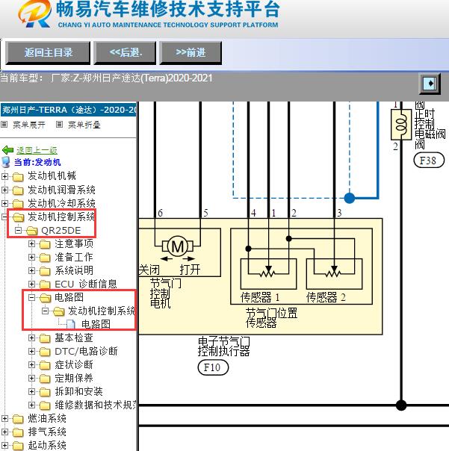449x451 pixels.
Task: Expand the 注意事项 tree node
Action: point(31,243)
